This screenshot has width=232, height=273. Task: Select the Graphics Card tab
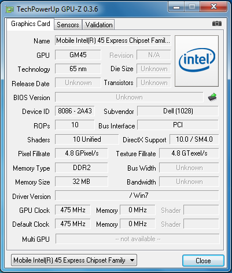(x=31, y=24)
